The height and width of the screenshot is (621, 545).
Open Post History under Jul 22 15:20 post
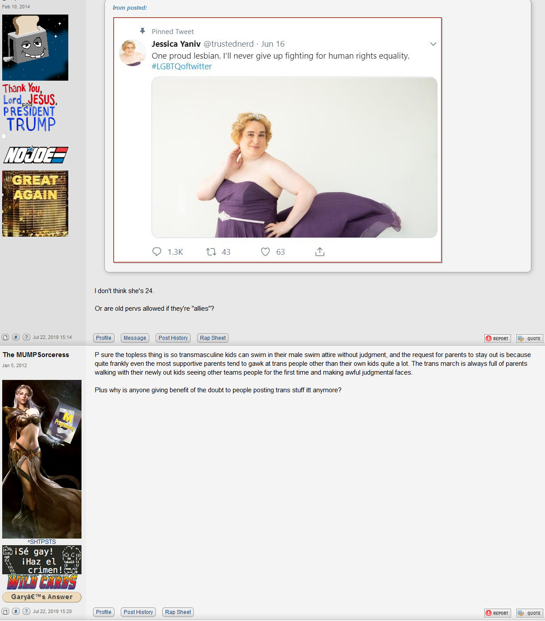(138, 612)
